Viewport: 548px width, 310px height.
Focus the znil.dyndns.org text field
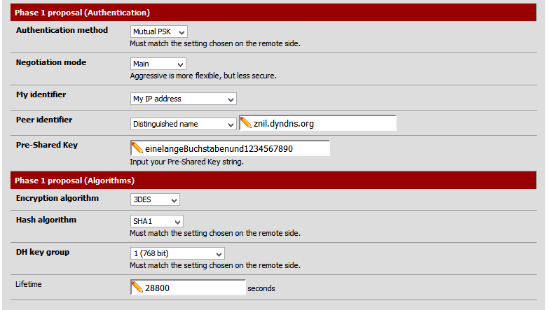click(322, 124)
